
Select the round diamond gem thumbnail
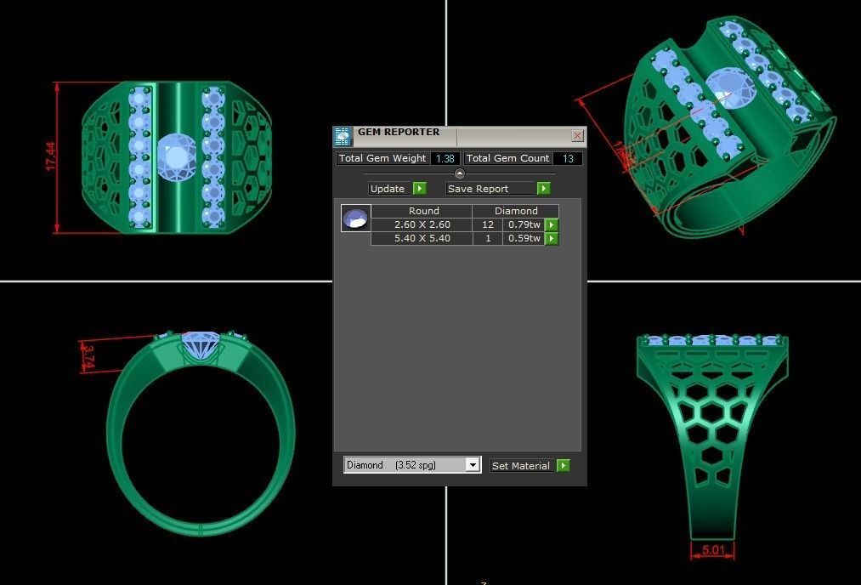pos(356,218)
